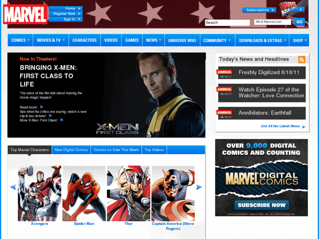This screenshot has width=319, height=239.
Task: Open the Characters menu item
Action: [x=84, y=40]
